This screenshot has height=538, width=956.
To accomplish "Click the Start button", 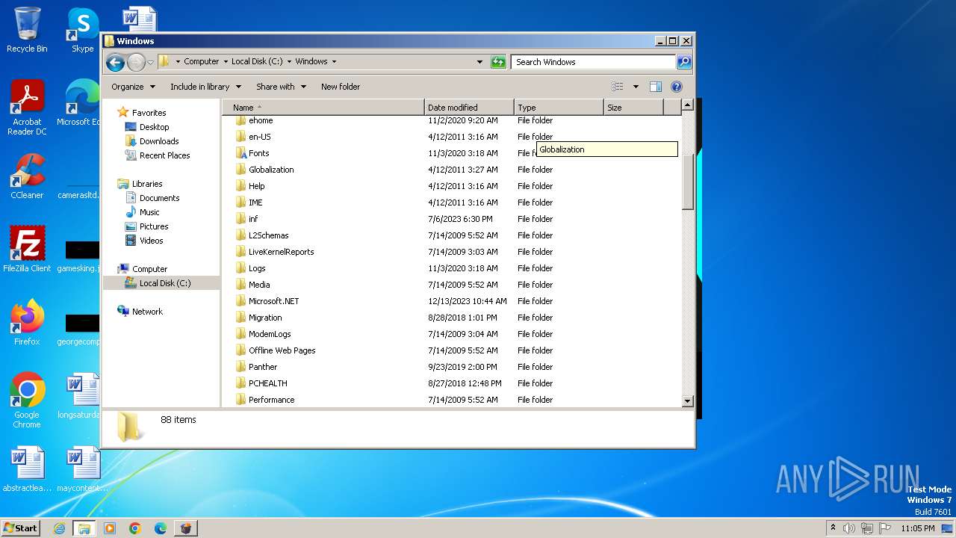I will [21, 528].
